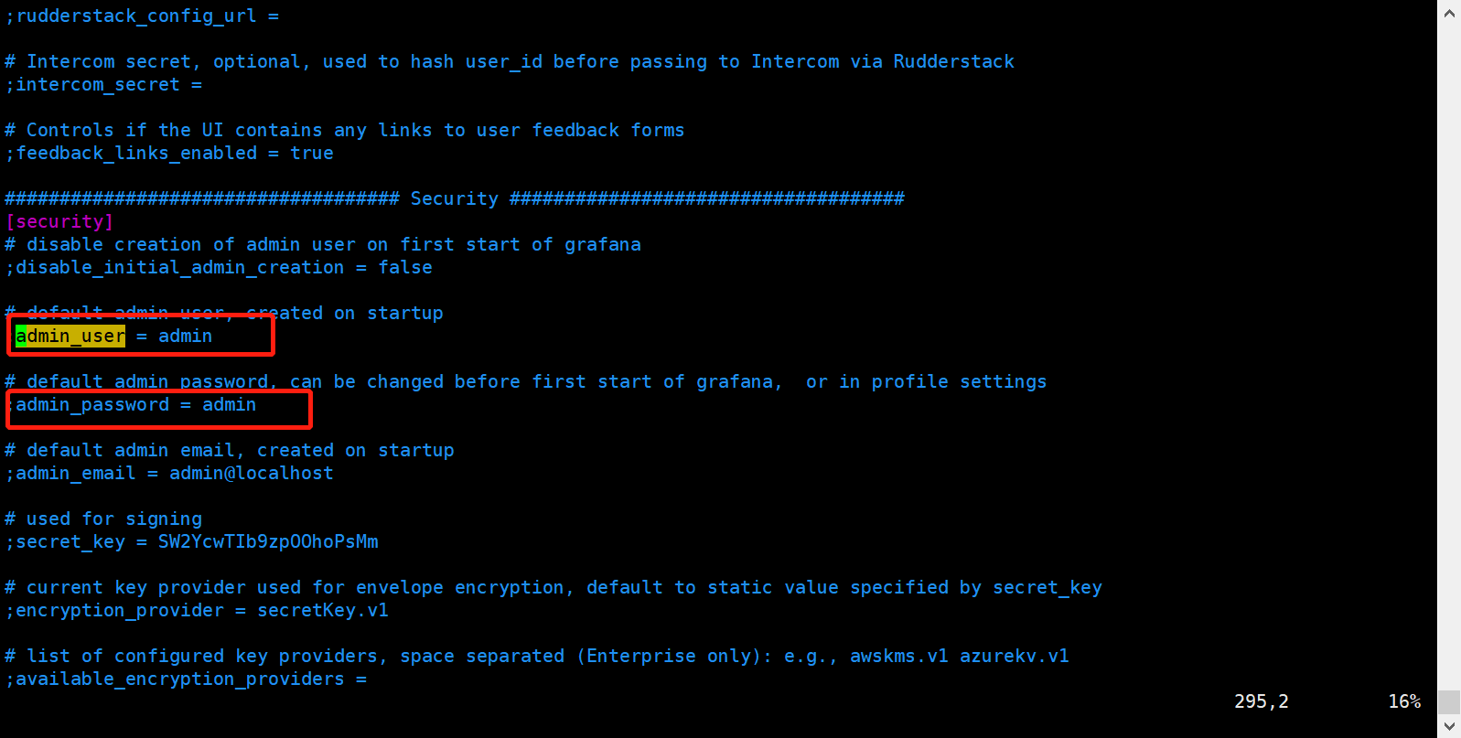
Task: Click the secret_key value SW2YcwTIb9zpOOhoPsMm
Action: (268, 542)
